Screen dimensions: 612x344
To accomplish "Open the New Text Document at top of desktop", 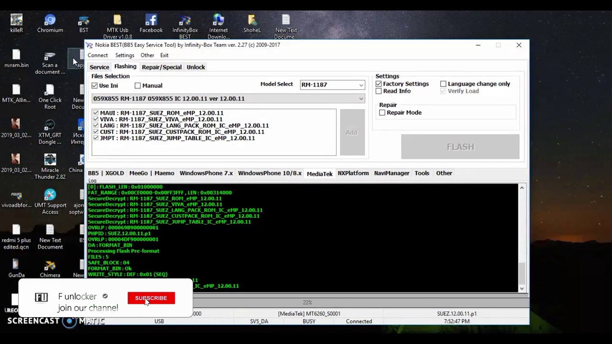I will tap(286, 26).
